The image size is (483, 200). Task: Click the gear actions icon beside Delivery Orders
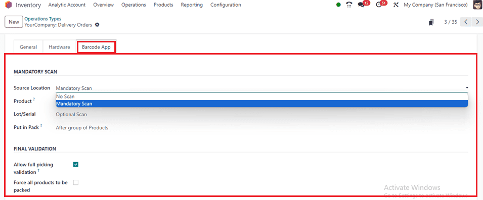pyautogui.click(x=97, y=25)
